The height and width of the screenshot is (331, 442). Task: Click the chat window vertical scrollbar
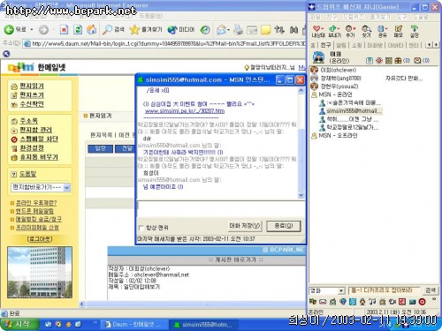[301, 143]
